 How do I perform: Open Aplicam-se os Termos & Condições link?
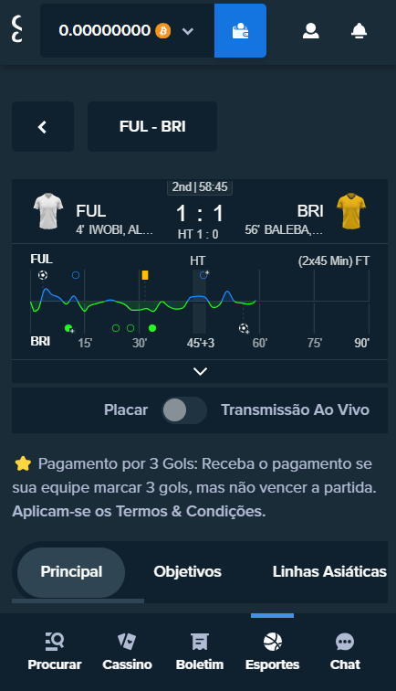coord(139,511)
